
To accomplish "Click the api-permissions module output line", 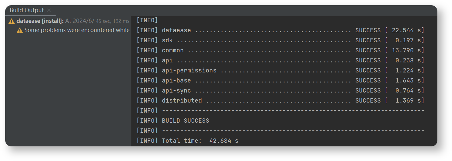I will (x=280, y=71).
